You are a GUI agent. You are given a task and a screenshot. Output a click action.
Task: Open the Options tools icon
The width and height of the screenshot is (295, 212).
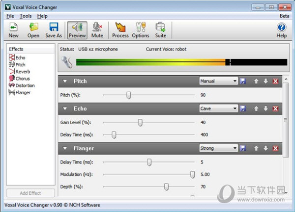tap(141, 29)
